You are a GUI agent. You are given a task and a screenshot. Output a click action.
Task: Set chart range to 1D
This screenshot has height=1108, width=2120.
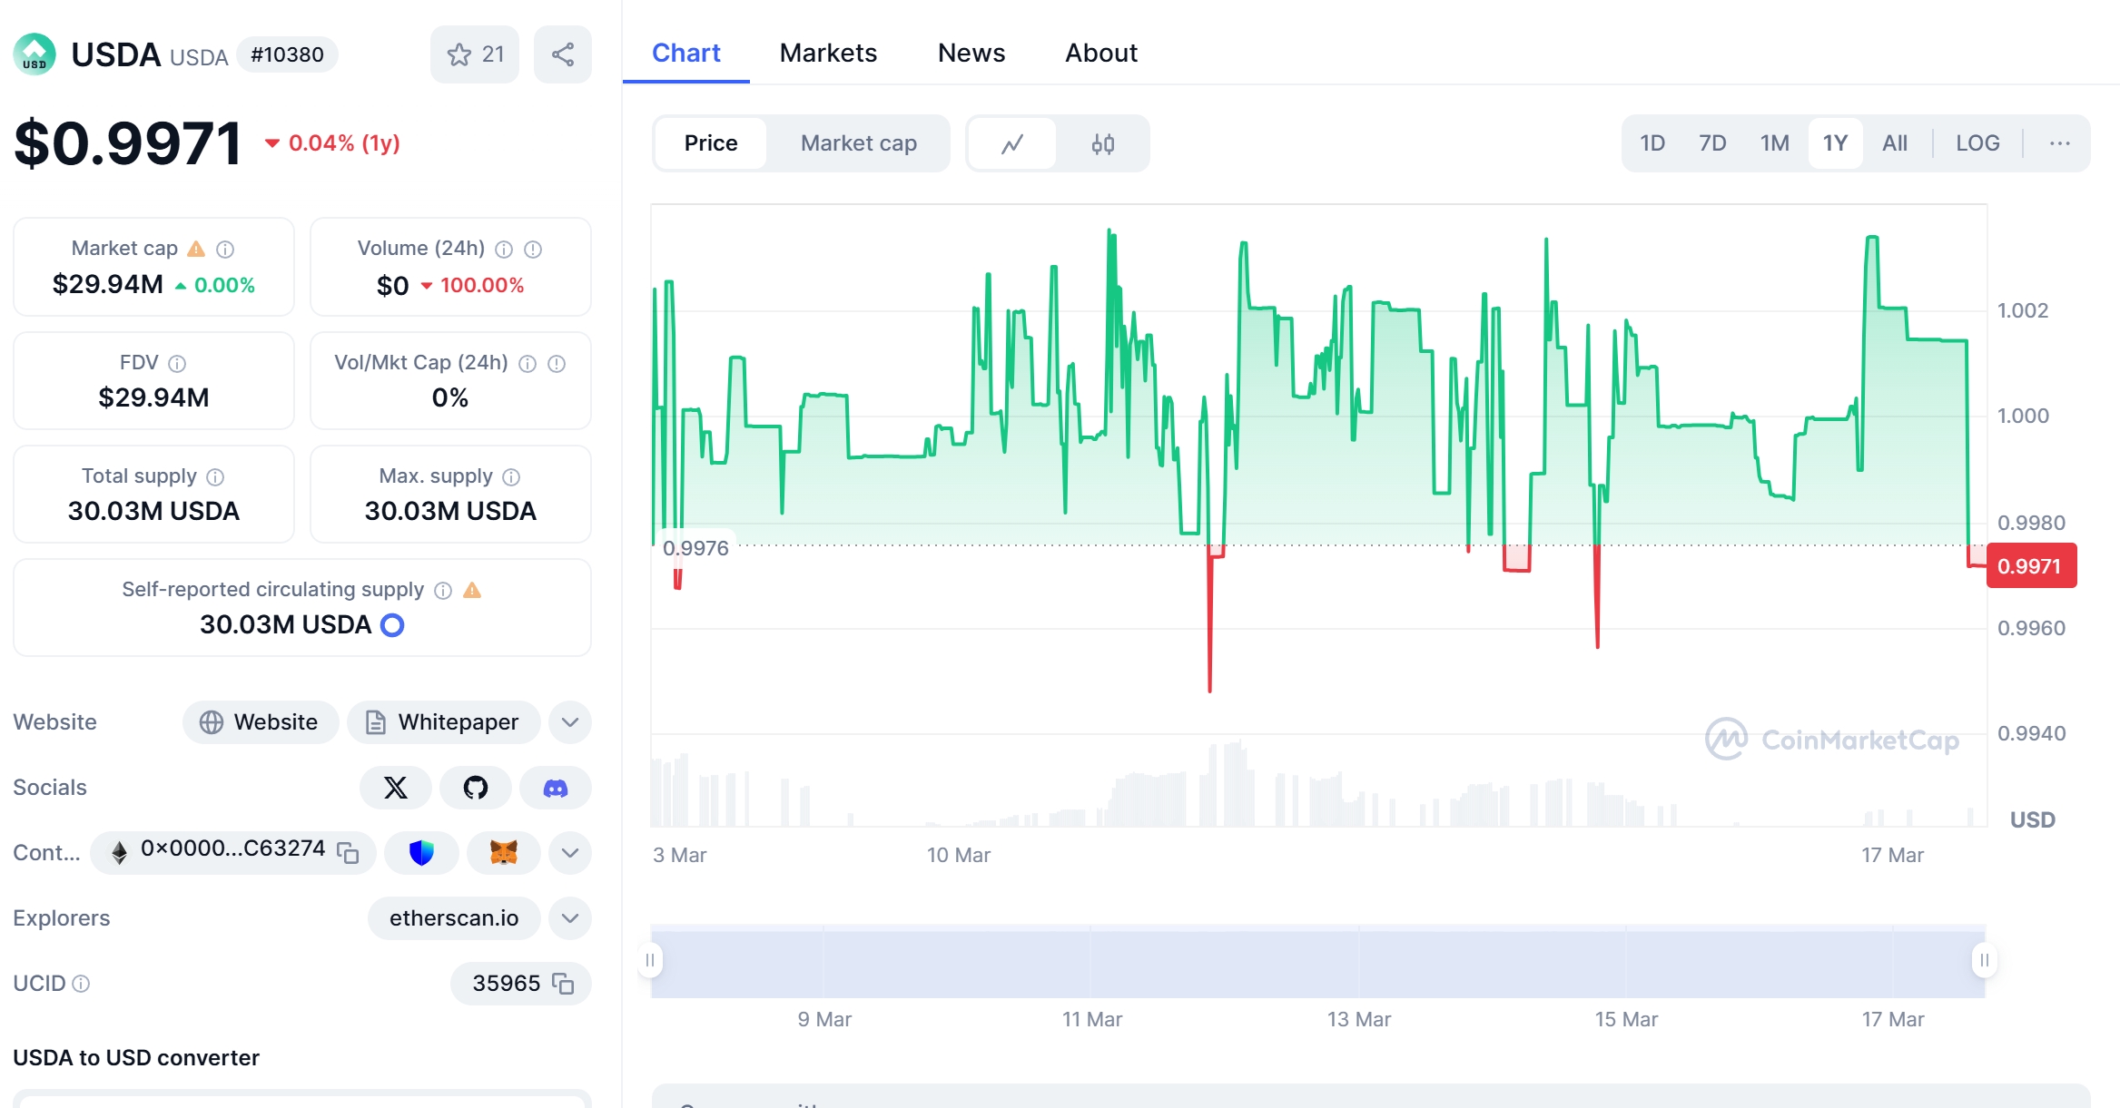(1652, 143)
